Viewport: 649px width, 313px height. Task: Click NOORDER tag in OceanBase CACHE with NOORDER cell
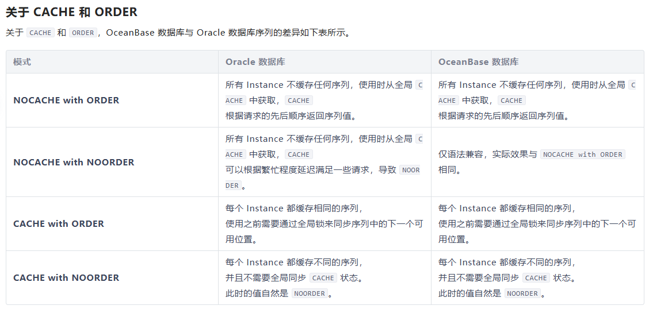tap(522, 293)
